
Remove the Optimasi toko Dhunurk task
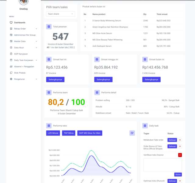(180, 181)
